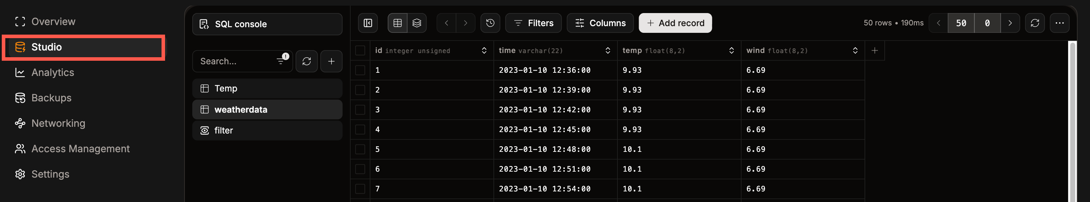Viewport: 1090px width, 202px height.
Task: Edit the row limit field 50
Action: click(x=961, y=23)
